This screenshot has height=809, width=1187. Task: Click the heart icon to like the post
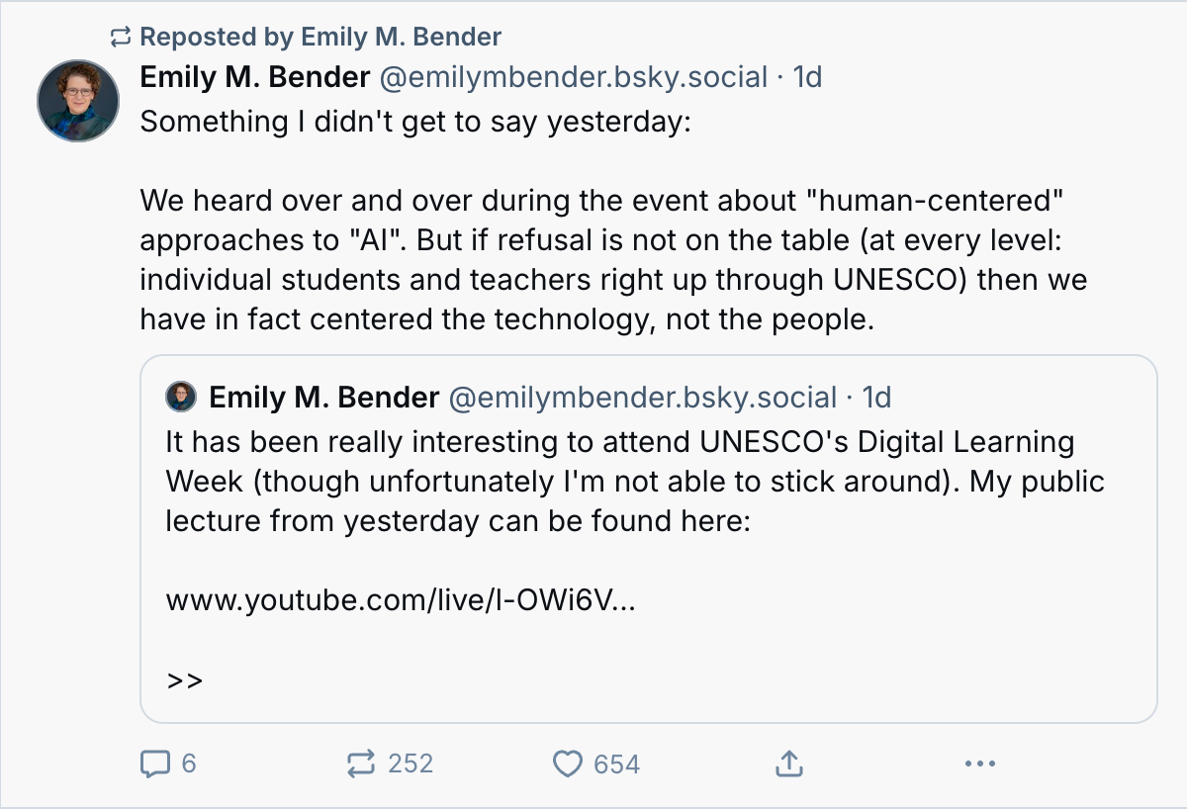[x=570, y=763]
